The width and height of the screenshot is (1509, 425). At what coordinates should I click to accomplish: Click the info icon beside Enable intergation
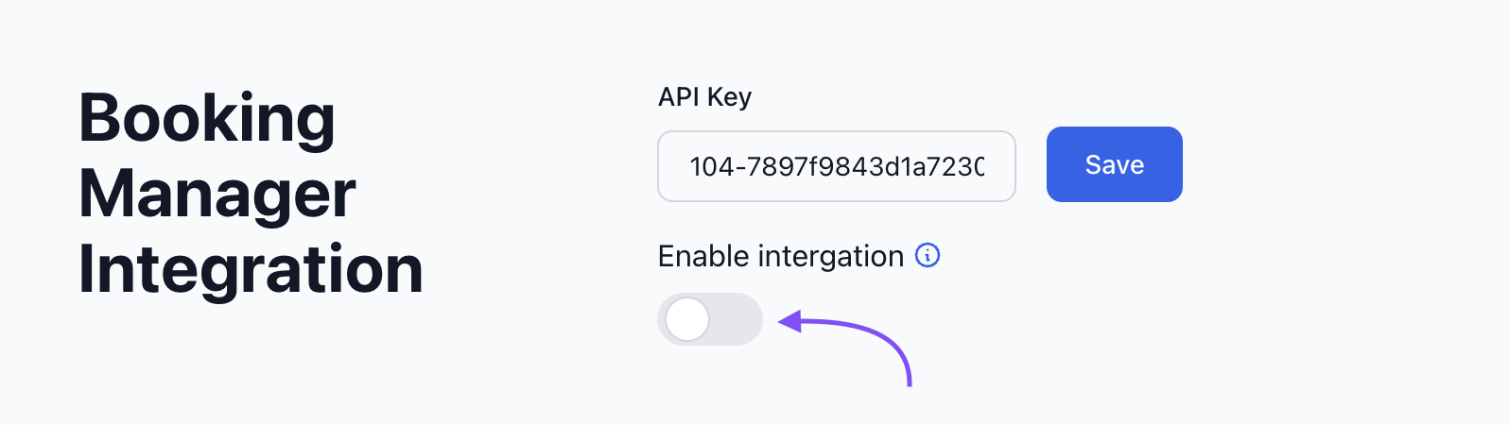928,256
